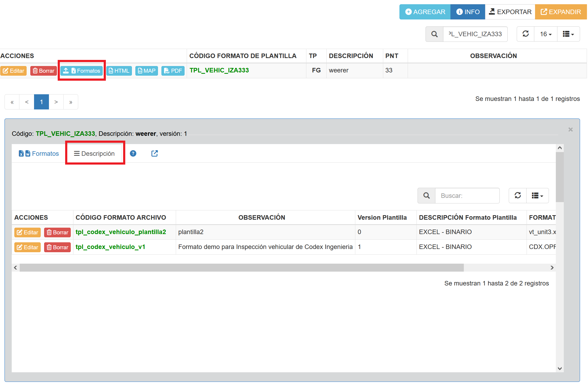Click the main table refresh icon
This screenshot has height=384, width=588.
(526, 34)
